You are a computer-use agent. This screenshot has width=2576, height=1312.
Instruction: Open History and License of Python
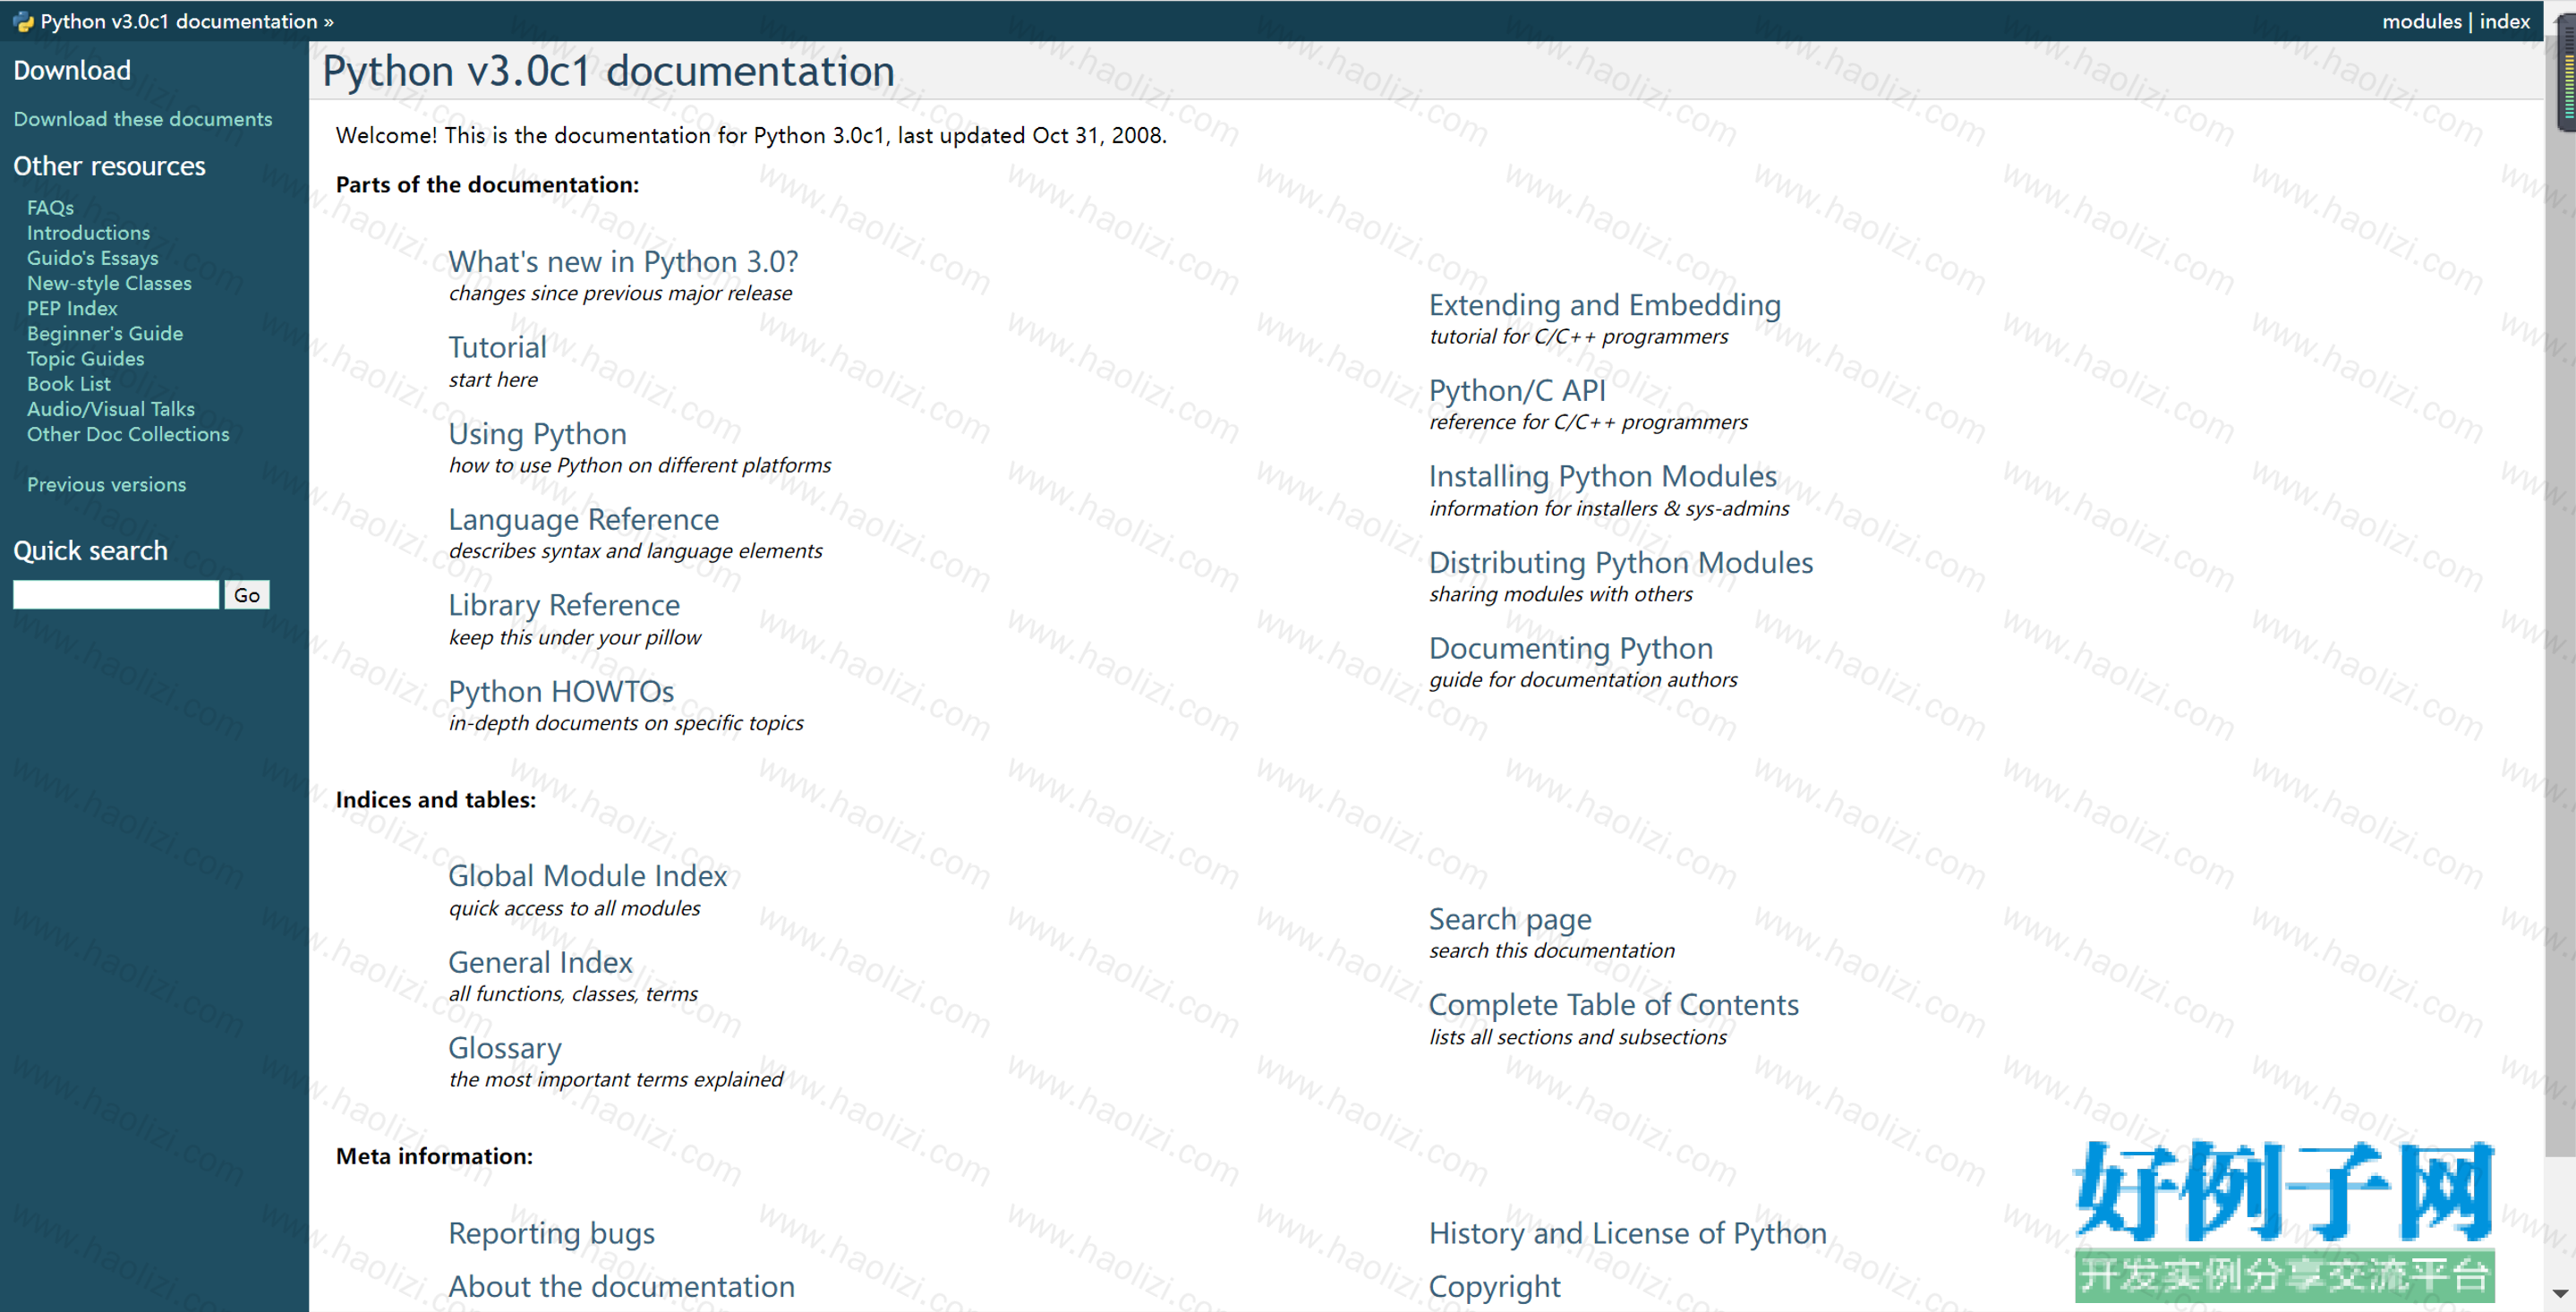pos(1628,1233)
